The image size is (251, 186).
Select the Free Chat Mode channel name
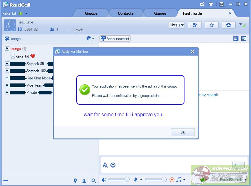coord(38,78)
